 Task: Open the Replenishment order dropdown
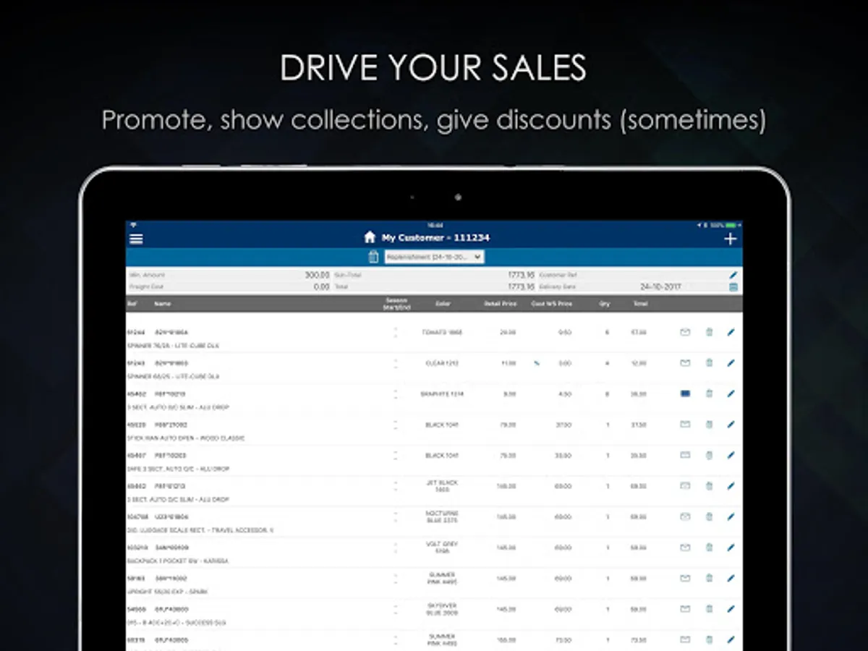[x=434, y=257]
